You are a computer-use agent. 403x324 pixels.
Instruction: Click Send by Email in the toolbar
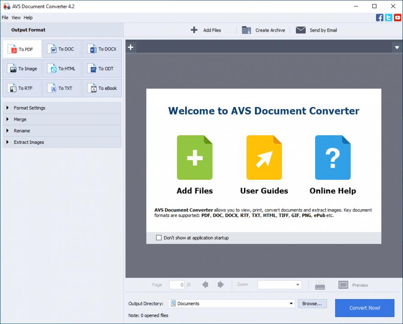point(316,30)
